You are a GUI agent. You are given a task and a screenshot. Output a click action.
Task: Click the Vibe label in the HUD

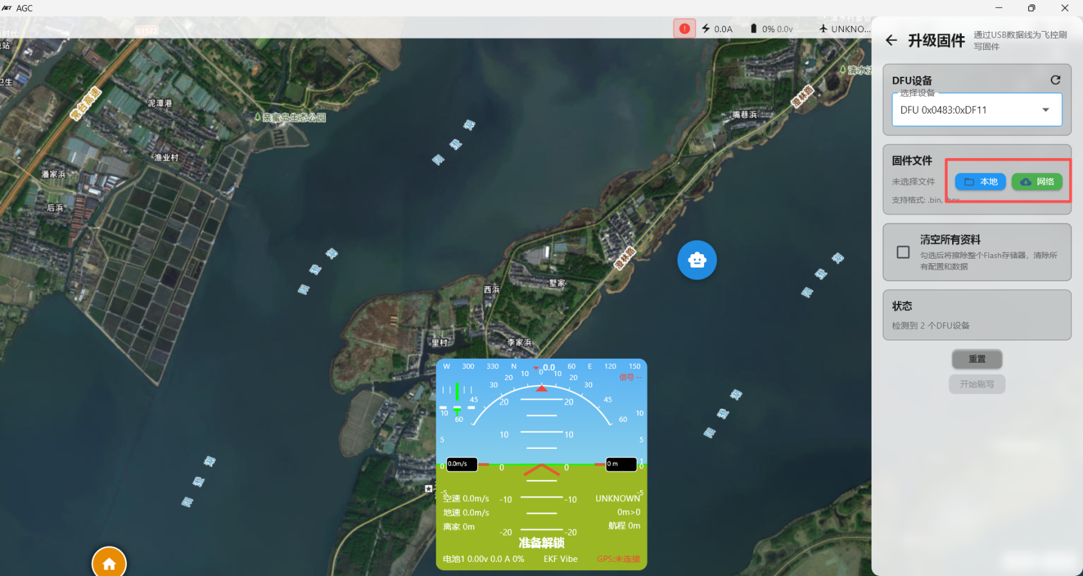pos(569,559)
